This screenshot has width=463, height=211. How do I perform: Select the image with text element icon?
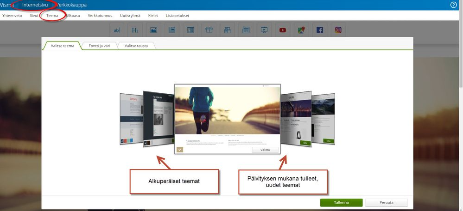(172, 30)
